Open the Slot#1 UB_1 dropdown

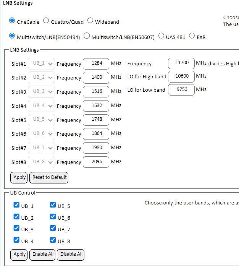(x=41, y=64)
